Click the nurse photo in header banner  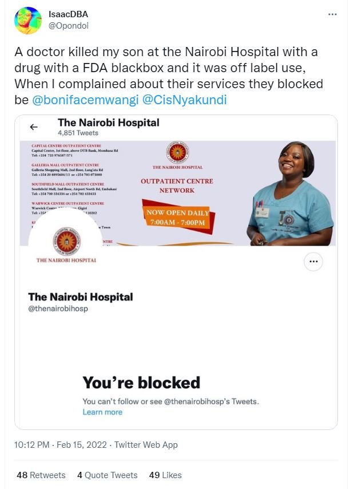pos(291,194)
